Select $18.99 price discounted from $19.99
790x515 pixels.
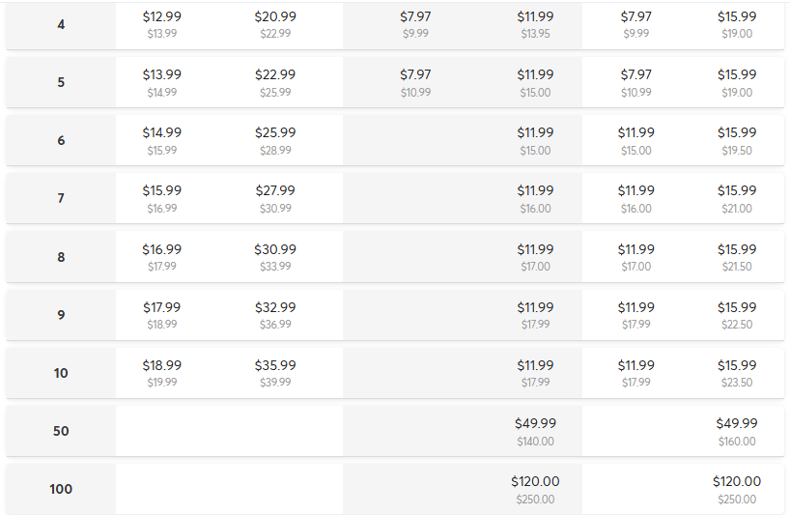(x=161, y=365)
